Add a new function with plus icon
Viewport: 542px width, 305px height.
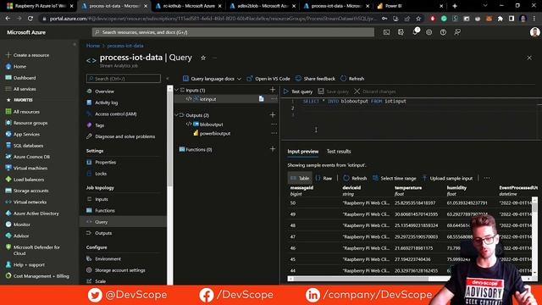click(x=273, y=149)
